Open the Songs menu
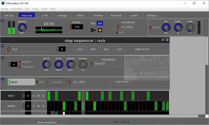Screen dimensions: 209x125 5,9
